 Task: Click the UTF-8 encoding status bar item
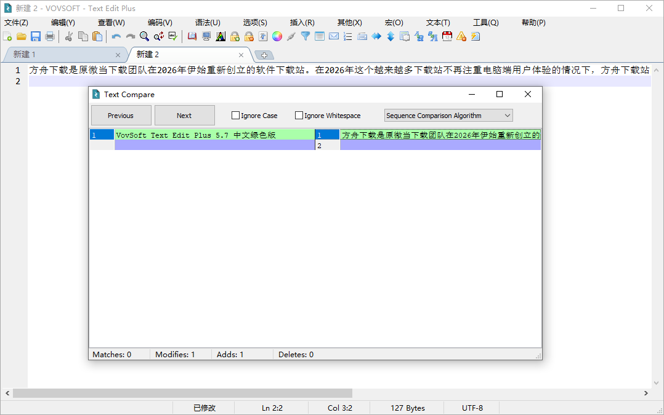click(x=471, y=408)
